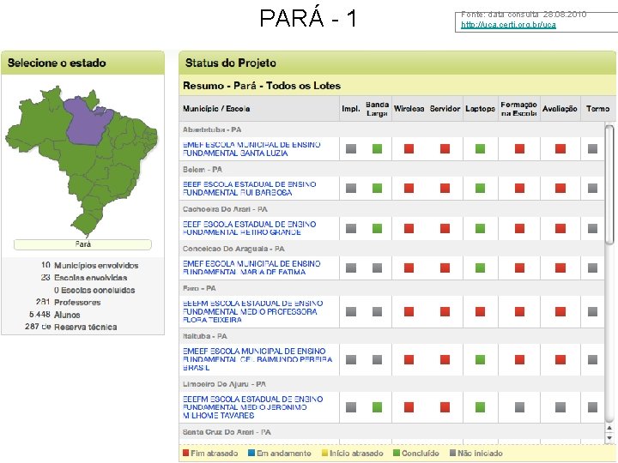Open school Santa Luzia link in Abaetetuba
The image size is (618, 463).
pyautogui.click(x=251, y=149)
